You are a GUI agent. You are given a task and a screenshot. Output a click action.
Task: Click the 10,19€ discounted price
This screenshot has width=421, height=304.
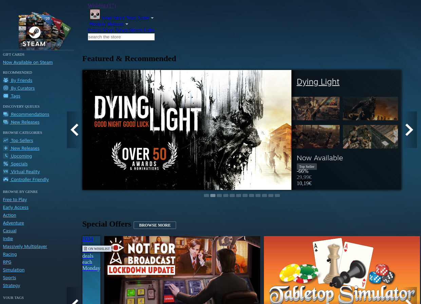(x=304, y=183)
